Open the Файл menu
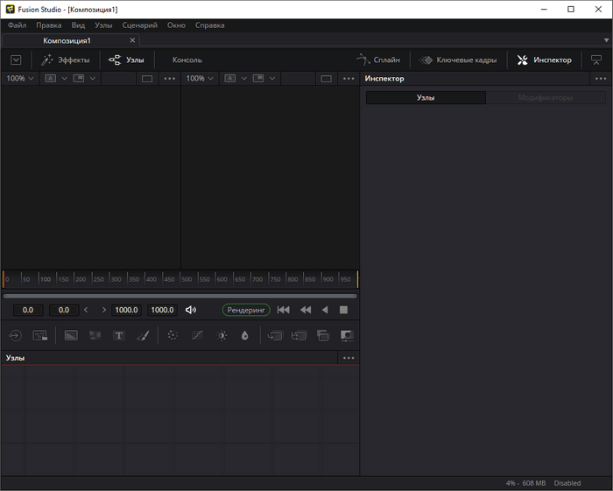 [18, 25]
